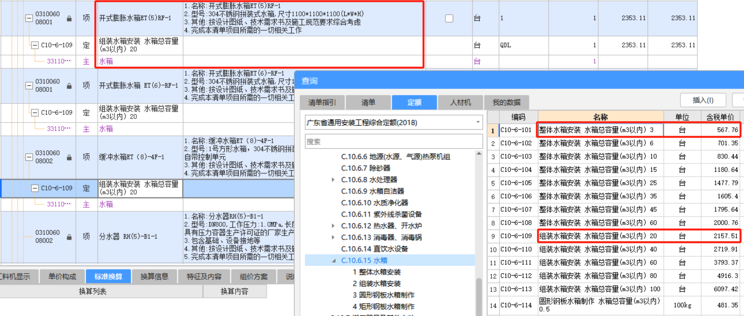Select tree item C.10.6.9 水箱自洁器

[372, 191]
